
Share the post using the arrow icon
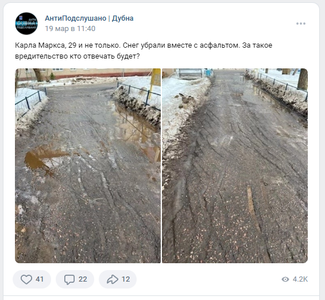coord(113,279)
